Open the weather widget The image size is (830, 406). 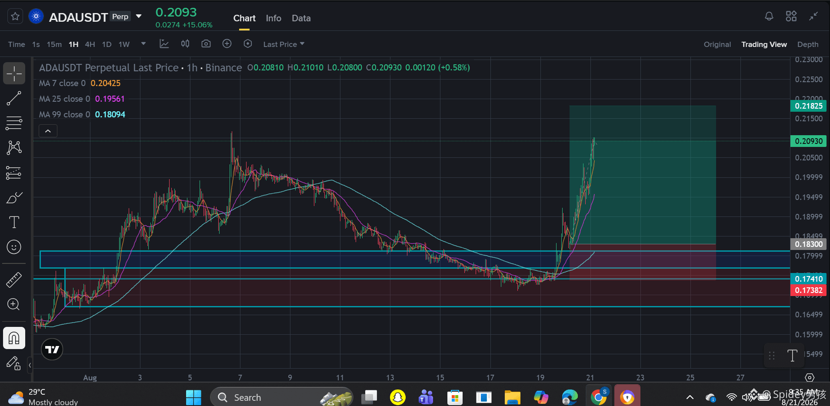tap(43, 397)
